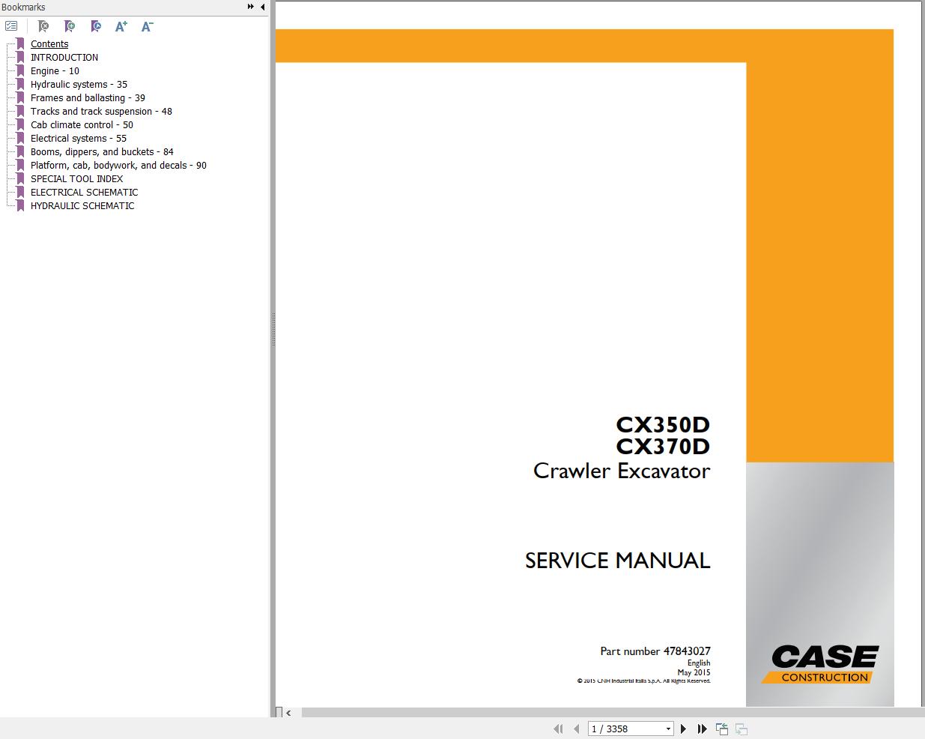
Task: Click the CASE Construction logo
Action: coord(822,664)
